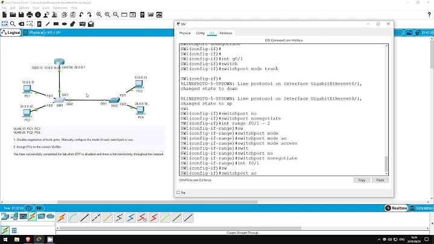Open Brave browser from the taskbar
Viewport: 434px width, 244px height.
pos(28,239)
